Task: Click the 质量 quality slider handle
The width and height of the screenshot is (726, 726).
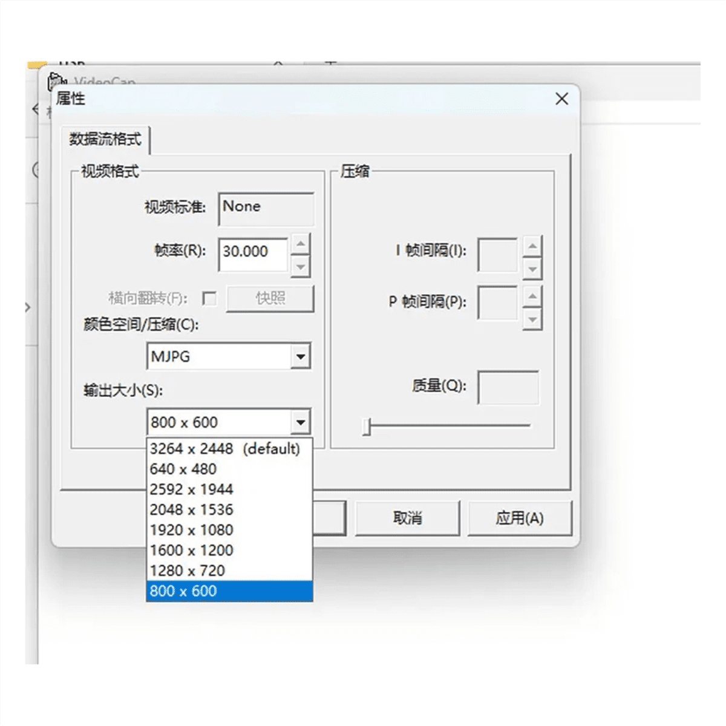Action: [x=367, y=427]
